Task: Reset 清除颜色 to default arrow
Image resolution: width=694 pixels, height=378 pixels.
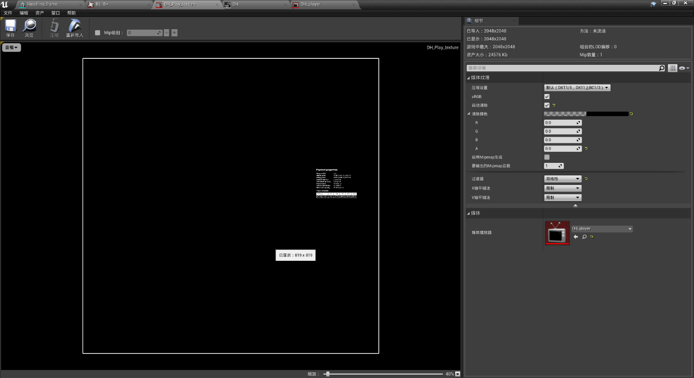Action: coord(631,114)
